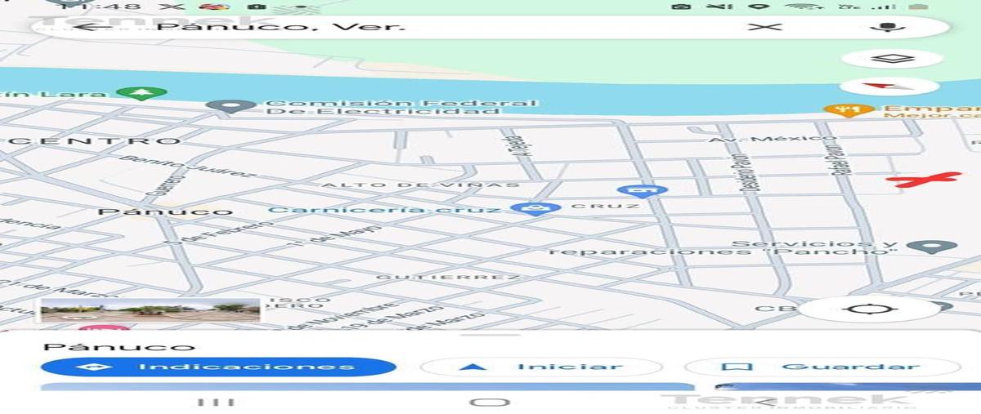The width and height of the screenshot is (981, 414).
Task: Activate voice search microphone
Action: [885, 27]
